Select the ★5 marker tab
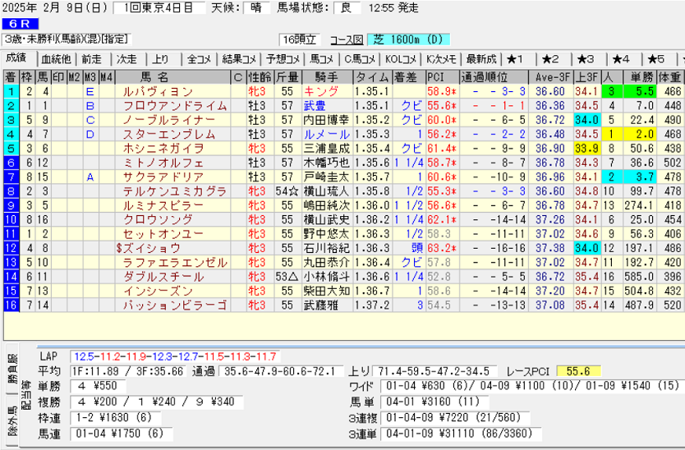Screen dimensions: 685x450 tap(655, 59)
